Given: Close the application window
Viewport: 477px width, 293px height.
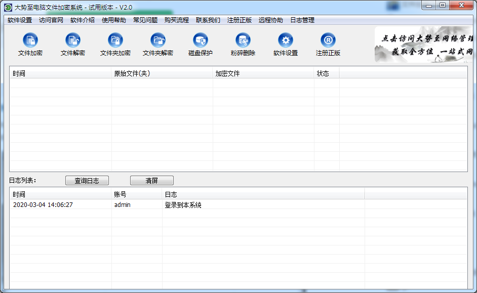Looking at the screenshot, I should [461, 6].
